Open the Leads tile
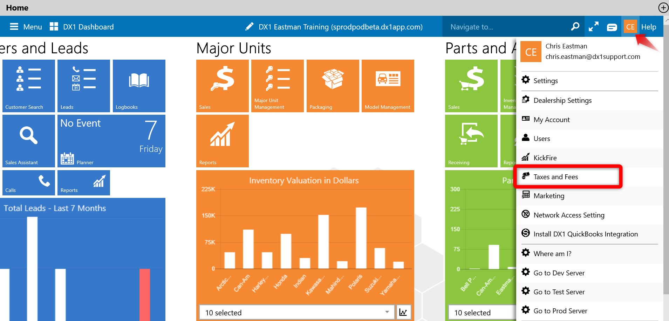The width and height of the screenshot is (669, 321). 84,86
